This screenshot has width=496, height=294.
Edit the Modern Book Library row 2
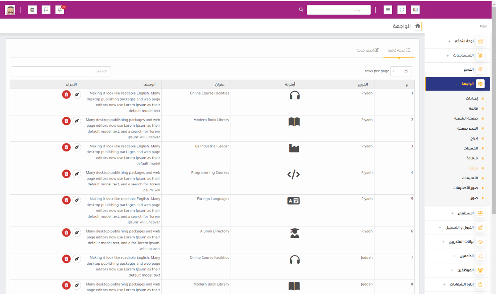point(77,121)
